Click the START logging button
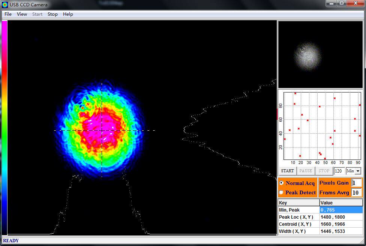 pyautogui.click(x=287, y=171)
